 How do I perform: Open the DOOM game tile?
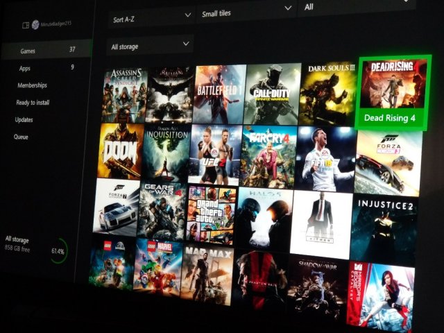click(x=121, y=151)
